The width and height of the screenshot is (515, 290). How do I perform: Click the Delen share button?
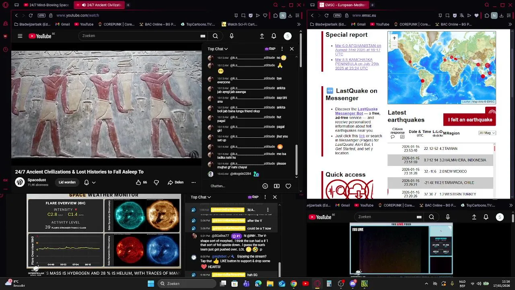(175, 182)
